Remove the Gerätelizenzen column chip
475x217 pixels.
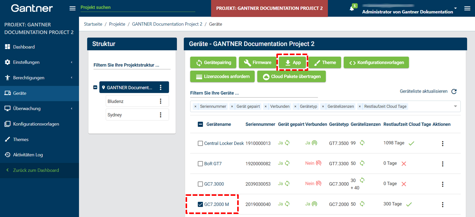323,107
